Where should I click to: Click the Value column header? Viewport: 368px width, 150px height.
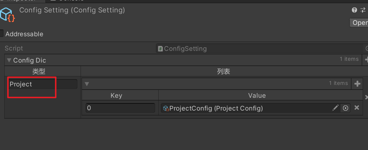click(257, 95)
